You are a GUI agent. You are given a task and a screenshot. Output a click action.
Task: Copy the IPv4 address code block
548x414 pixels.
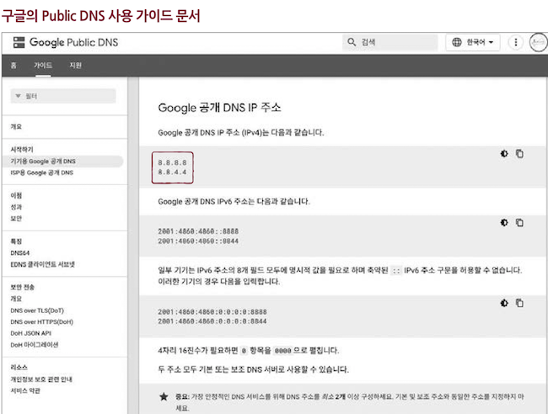[519, 153]
